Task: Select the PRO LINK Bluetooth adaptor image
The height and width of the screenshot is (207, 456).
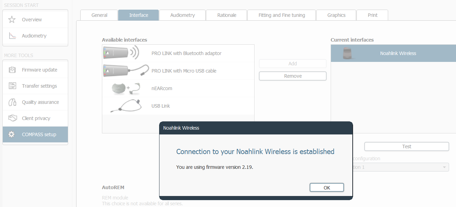Action: point(121,53)
